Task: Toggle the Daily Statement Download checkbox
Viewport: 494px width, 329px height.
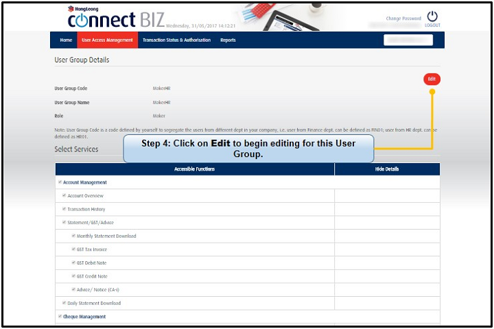Action: 64,303
